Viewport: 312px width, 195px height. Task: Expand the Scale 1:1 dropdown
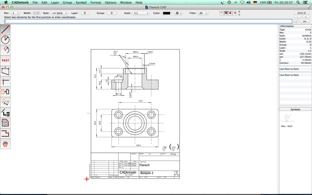[141, 13]
